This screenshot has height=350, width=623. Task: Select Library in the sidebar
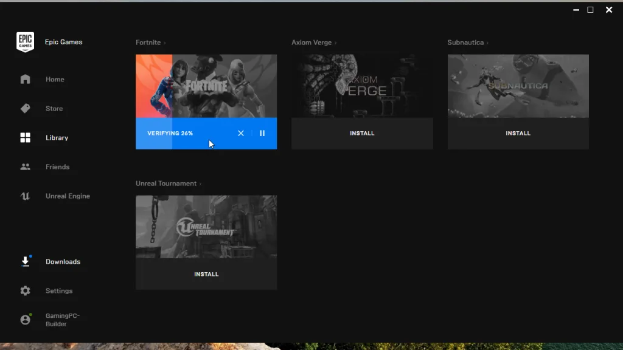tap(57, 138)
